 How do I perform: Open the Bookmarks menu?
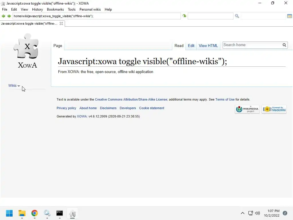click(x=55, y=9)
